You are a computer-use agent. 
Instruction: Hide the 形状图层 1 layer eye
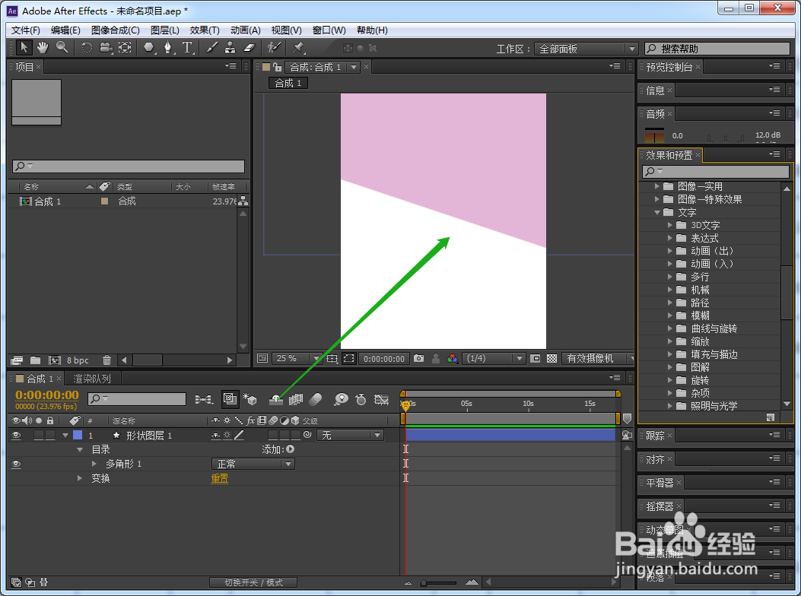coord(16,435)
